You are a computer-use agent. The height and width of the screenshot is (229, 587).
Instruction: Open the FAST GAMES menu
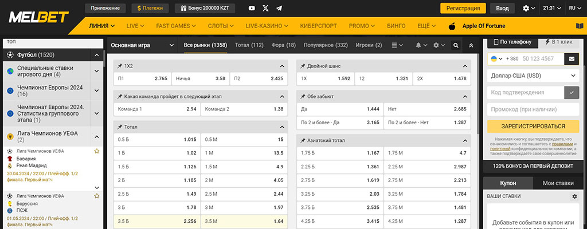(176, 26)
